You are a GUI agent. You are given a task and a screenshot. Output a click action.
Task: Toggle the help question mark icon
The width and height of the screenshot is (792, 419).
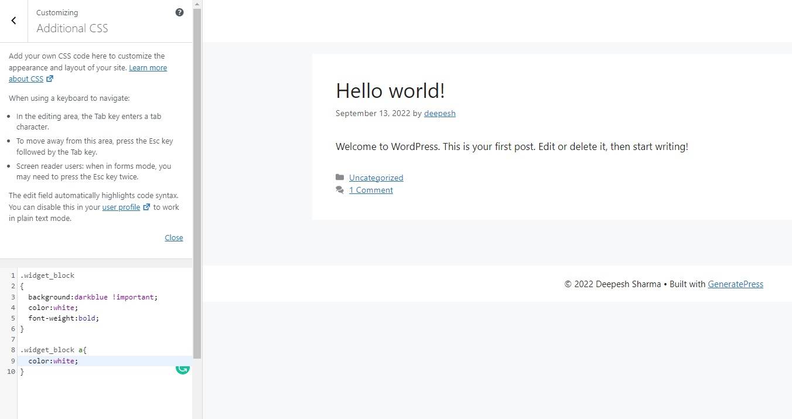[x=179, y=12]
